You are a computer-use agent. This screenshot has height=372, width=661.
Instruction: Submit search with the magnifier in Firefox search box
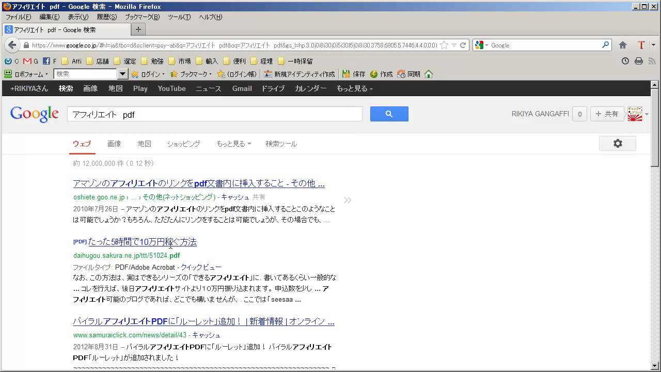[606, 45]
